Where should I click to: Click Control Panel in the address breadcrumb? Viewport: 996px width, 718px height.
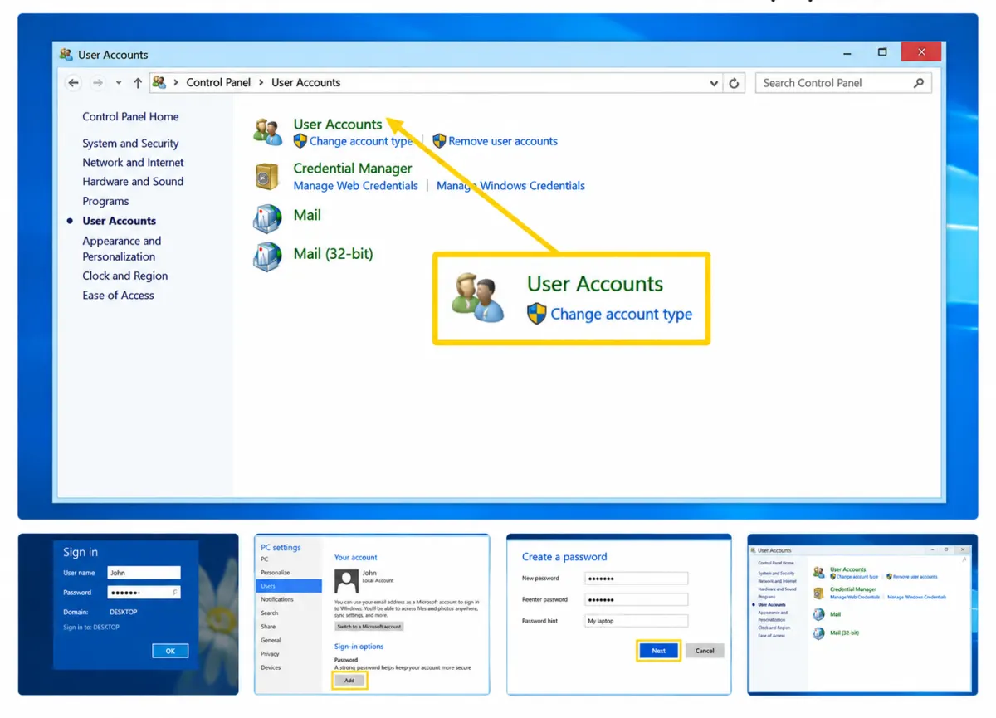point(218,82)
